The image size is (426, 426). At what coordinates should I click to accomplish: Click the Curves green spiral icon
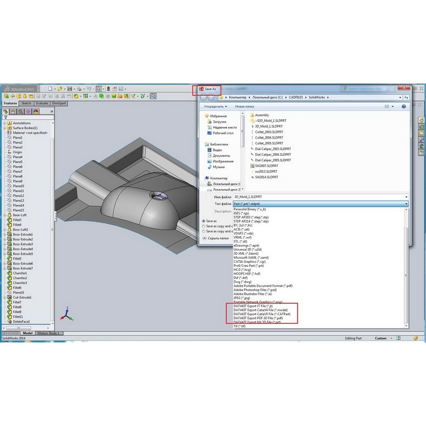click(x=143, y=96)
